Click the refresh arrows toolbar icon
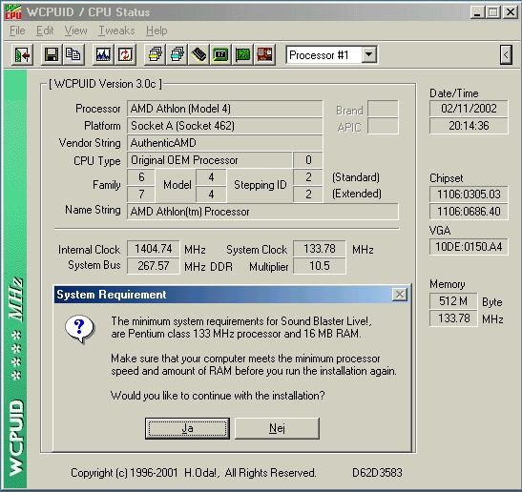 point(125,54)
